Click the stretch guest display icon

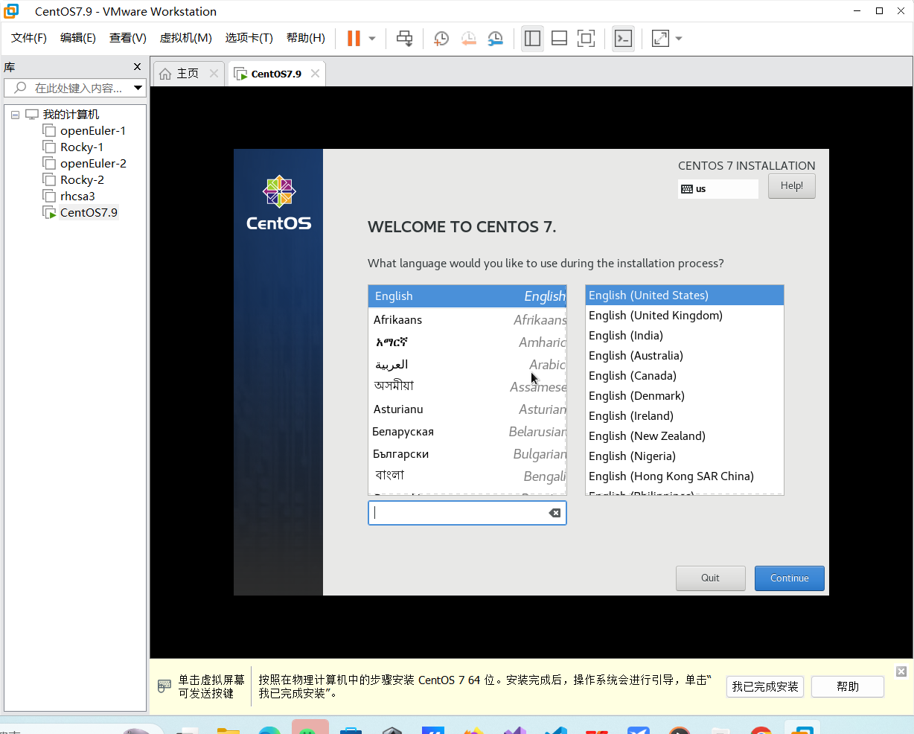click(660, 39)
